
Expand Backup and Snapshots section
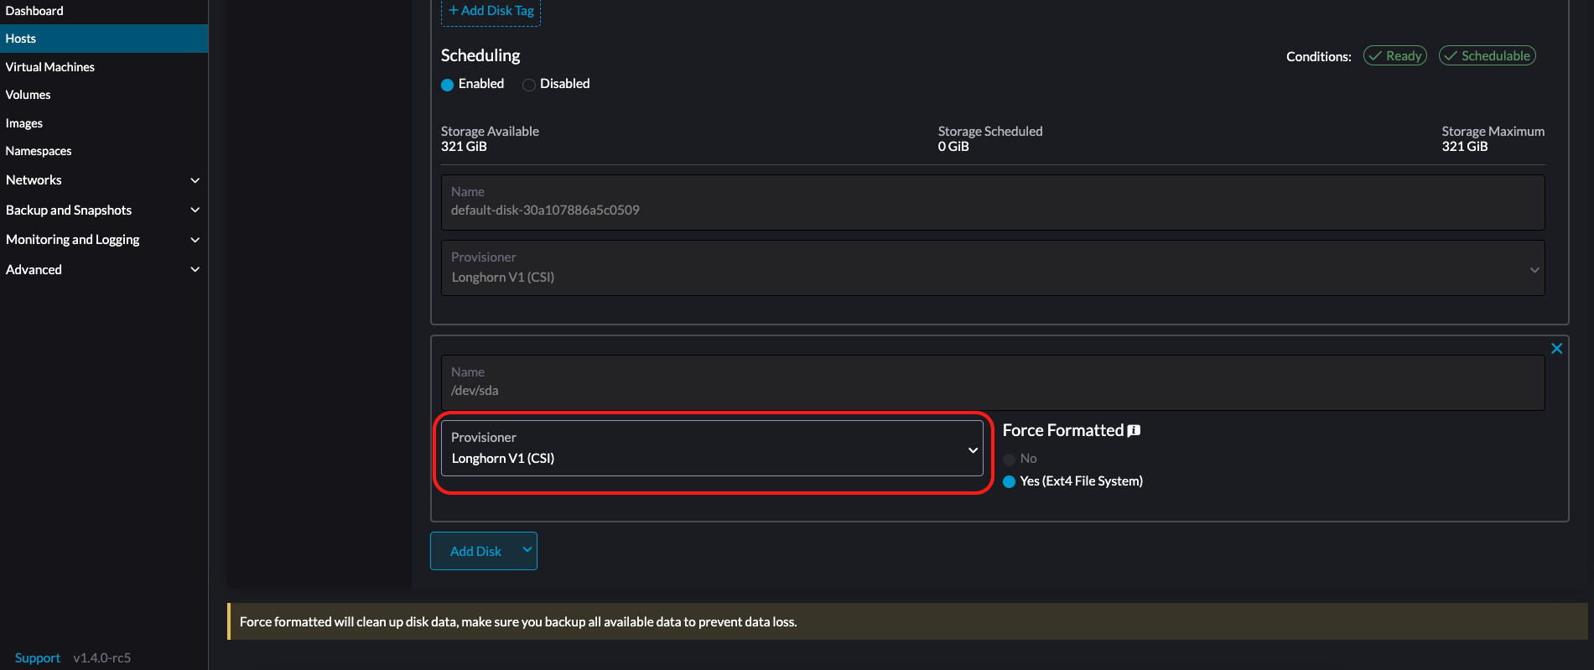195,210
